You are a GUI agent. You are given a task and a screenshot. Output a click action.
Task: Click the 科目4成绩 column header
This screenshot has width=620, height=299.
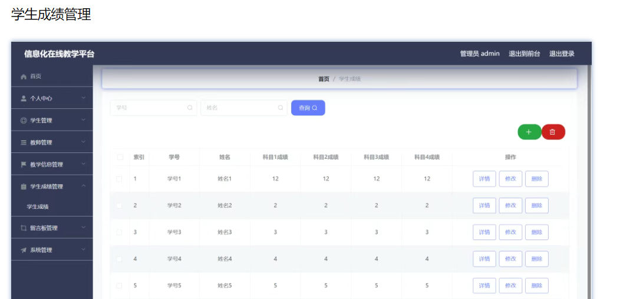[x=427, y=157]
